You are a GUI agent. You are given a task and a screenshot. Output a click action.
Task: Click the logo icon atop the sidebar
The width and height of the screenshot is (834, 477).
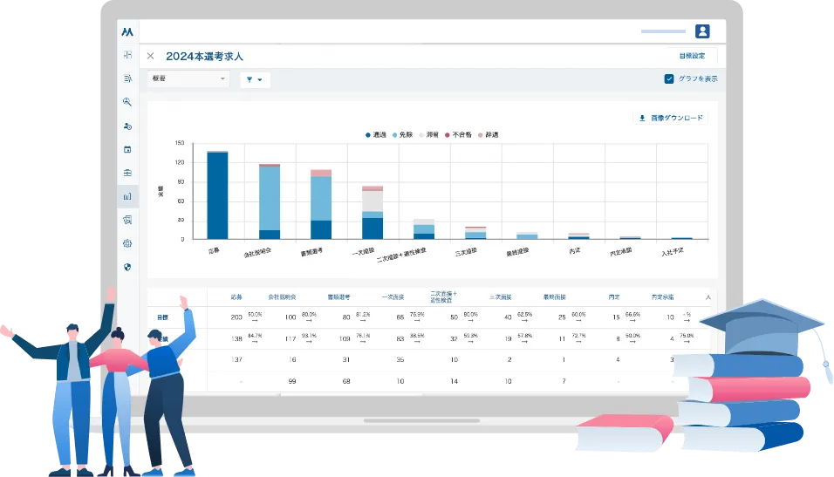pyautogui.click(x=127, y=31)
